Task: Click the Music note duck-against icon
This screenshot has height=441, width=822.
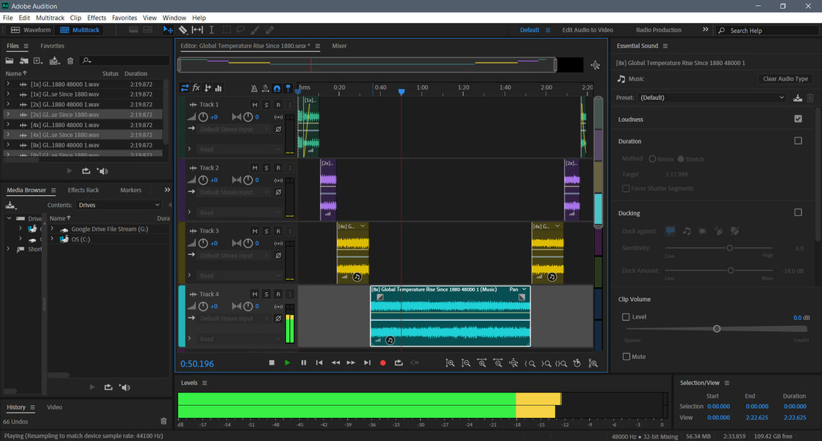Action: tap(687, 231)
